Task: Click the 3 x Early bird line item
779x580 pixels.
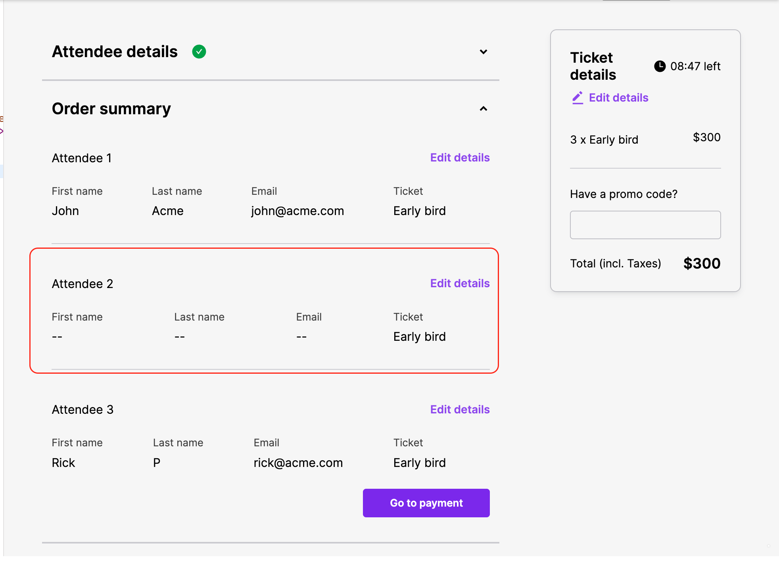Action: pyautogui.click(x=604, y=140)
